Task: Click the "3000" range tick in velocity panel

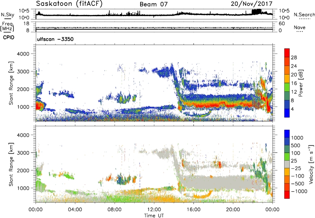Action: [23, 153]
